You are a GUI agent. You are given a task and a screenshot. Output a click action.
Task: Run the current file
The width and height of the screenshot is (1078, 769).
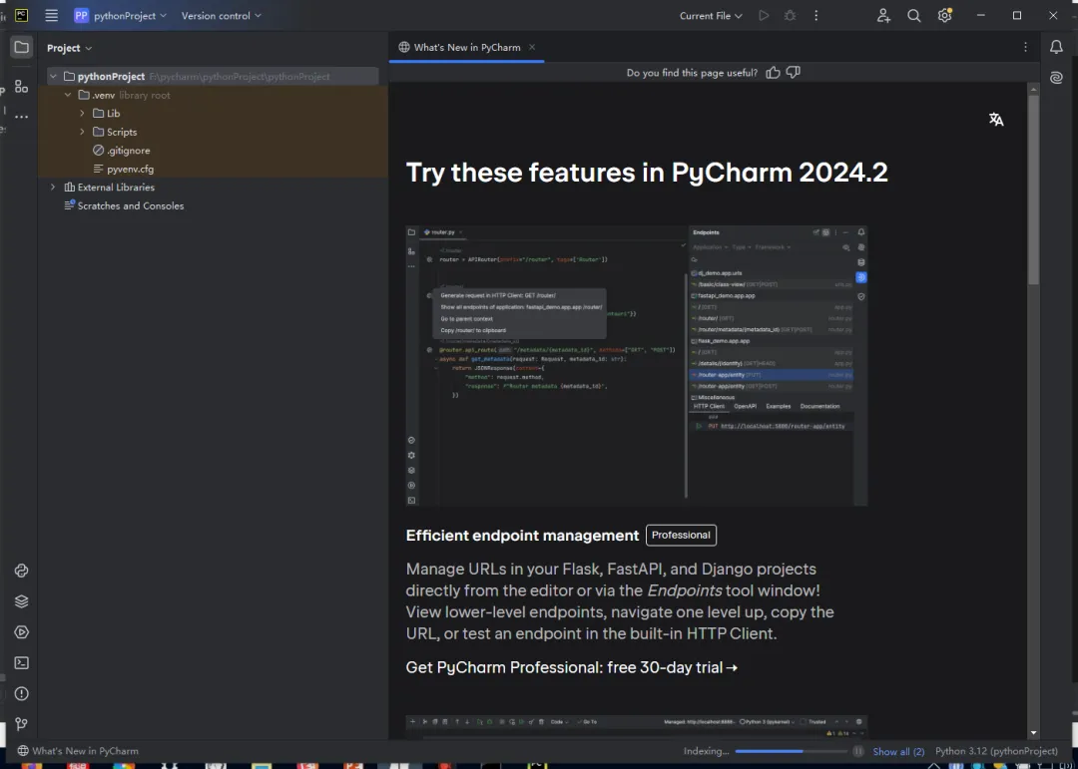pos(764,16)
